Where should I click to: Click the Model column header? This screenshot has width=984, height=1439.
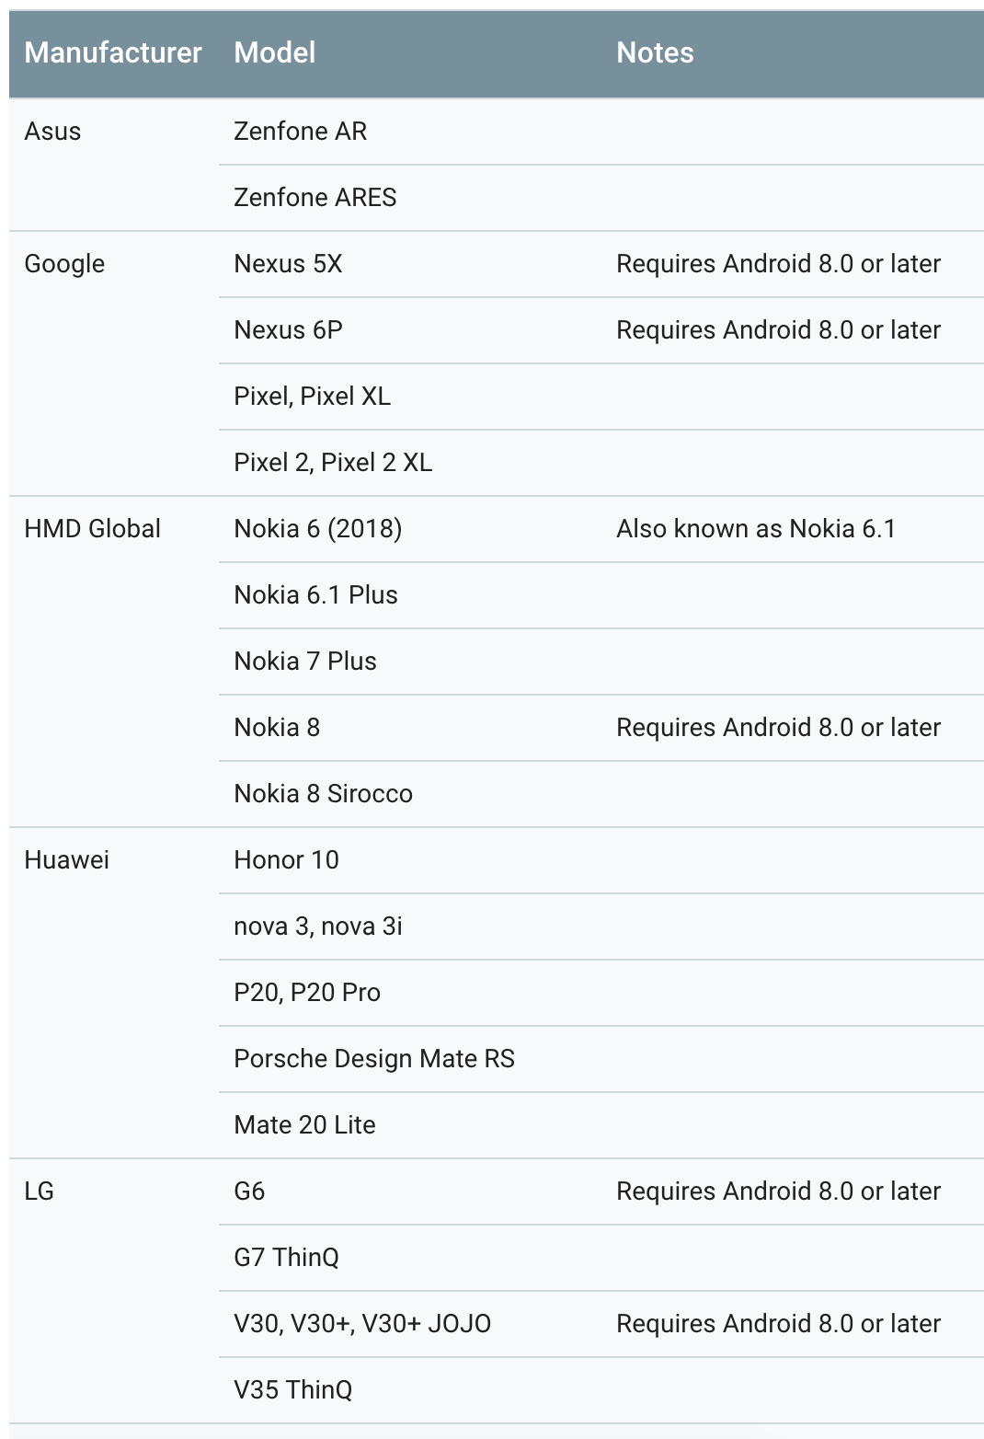pos(274,52)
